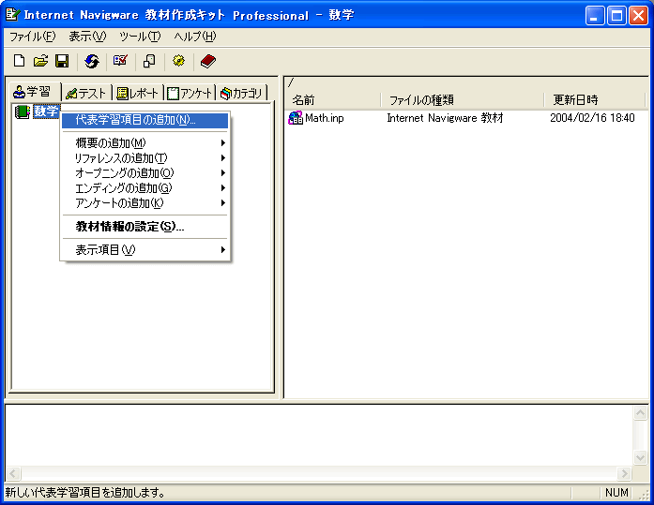The width and height of the screenshot is (654, 505).
Task: Close the Navigware window
Action: pos(639,16)
